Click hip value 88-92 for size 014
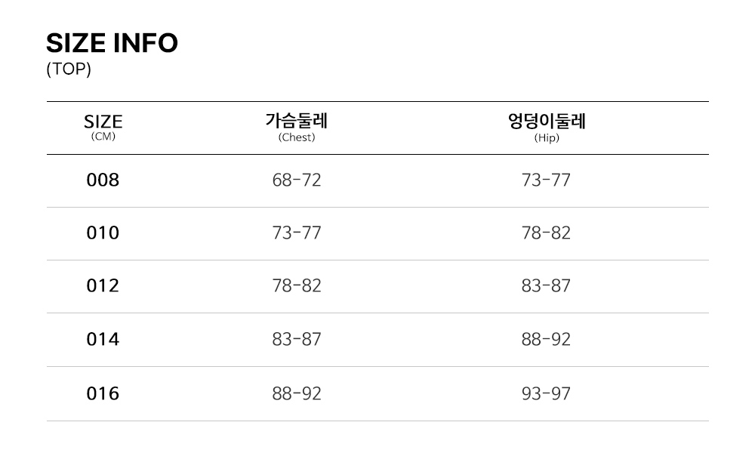Image resolution: width=755 pixels, height=453 pixels. coord(546,340)
